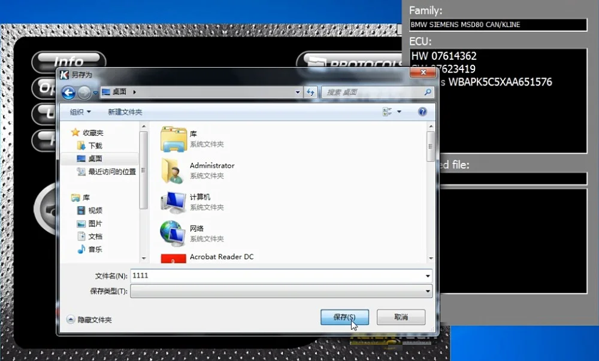This screenshot has height=361, width=599.
Task: Expand the address bar history dropdown
Action: coord(298,92)
